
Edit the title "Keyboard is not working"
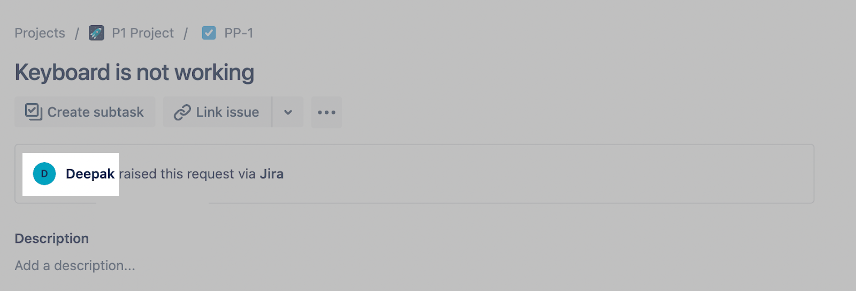134,72
